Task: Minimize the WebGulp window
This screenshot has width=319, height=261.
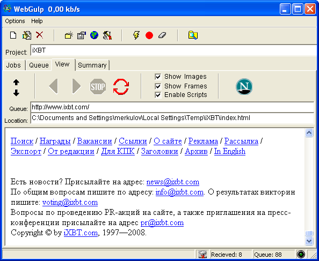Action: [285, 9]
